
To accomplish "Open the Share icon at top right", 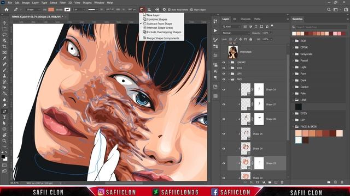I will [346, 10].
